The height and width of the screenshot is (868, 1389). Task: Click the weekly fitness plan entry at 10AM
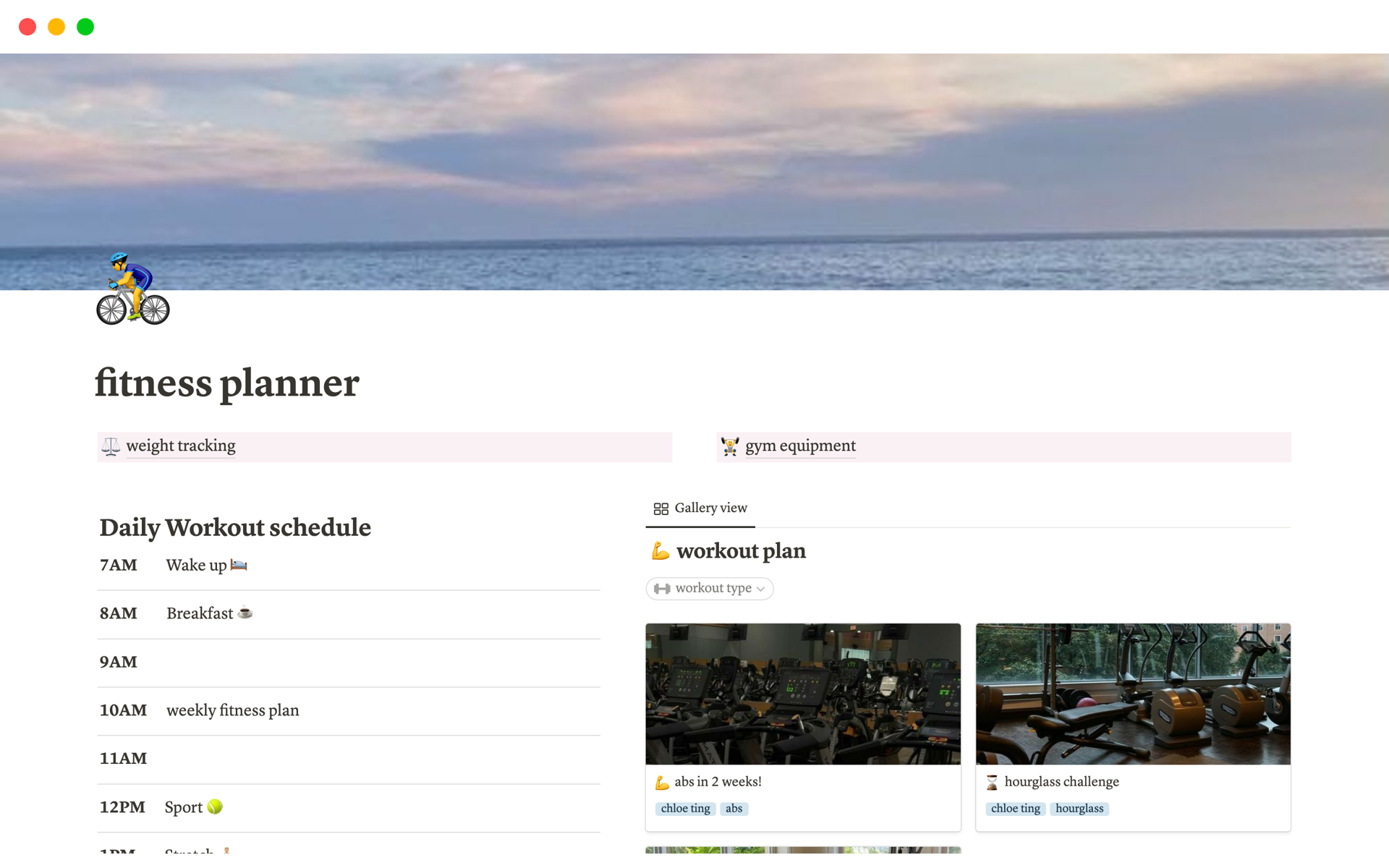(232, 710)
